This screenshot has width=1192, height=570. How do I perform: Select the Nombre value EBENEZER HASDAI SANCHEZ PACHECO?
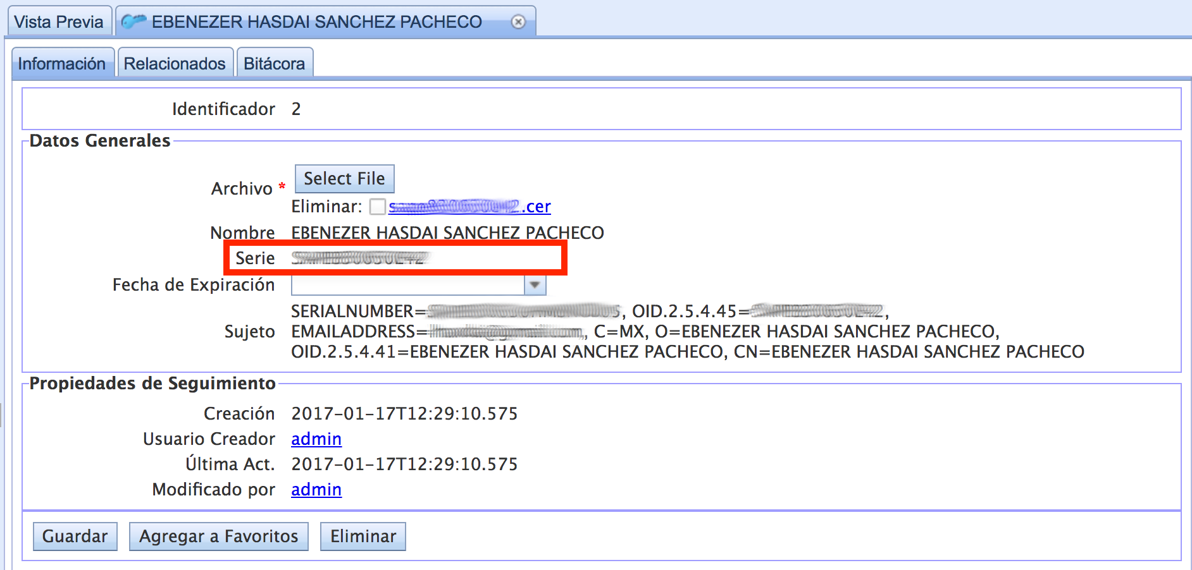tap(447, 233)
